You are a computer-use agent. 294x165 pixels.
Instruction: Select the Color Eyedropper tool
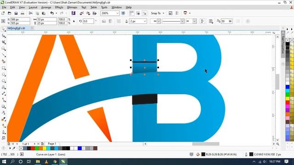3,119
